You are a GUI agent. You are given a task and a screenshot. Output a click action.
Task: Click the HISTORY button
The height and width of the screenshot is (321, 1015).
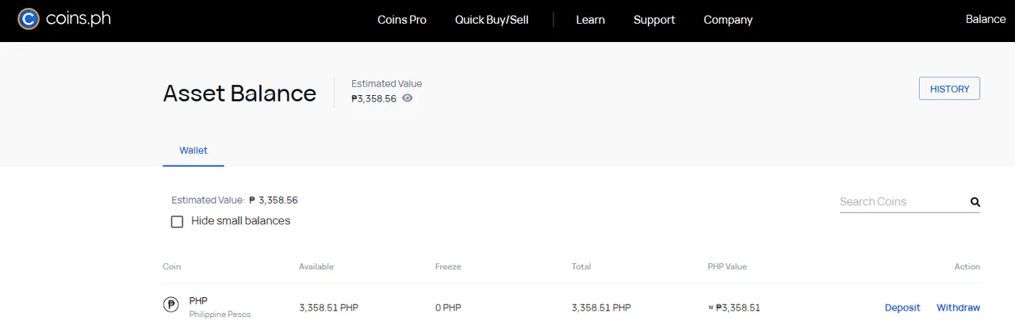point(949,89)
